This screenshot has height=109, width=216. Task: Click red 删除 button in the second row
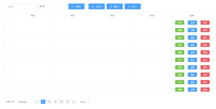[205, 30]
